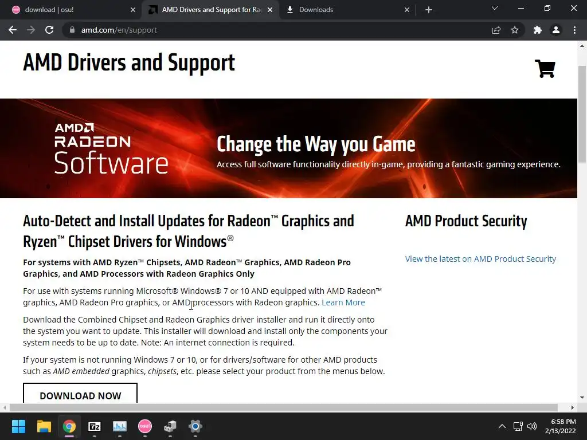This screenshot has height=440, width=587.
Task: Click the Change the Way you Game text
Action: pyautogui.click(x=316, y=144)
